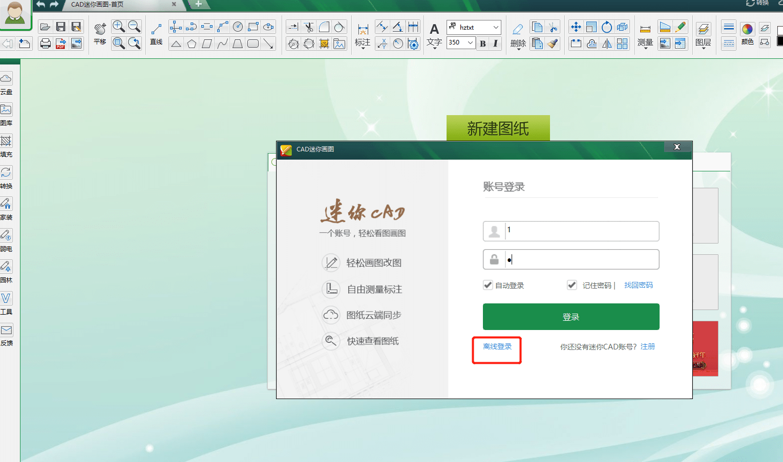
Task: Click the cut scissors icon
Action: [x=553, y=27]
